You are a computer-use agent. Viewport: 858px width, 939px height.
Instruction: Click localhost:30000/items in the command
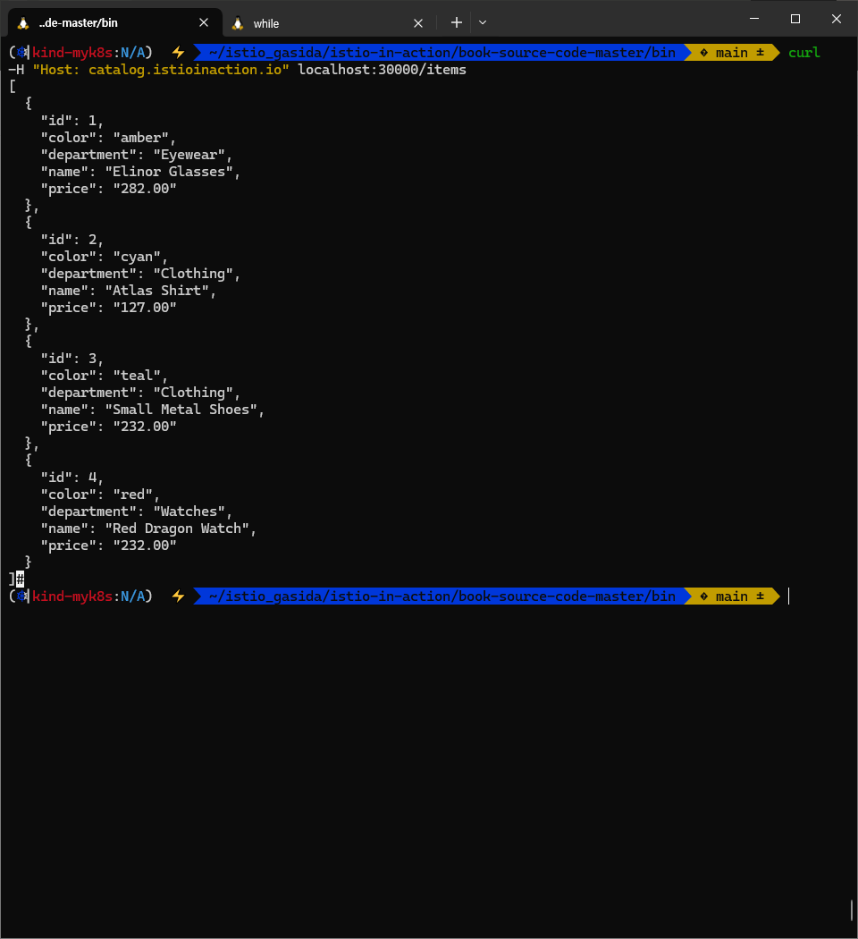tap(383, 70)
